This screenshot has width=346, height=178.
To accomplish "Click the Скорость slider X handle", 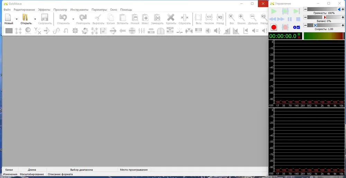I will [315, 25].
